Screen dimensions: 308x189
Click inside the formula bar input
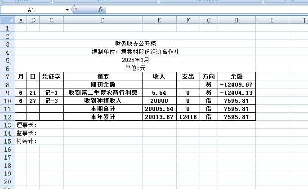pos(202,9)
